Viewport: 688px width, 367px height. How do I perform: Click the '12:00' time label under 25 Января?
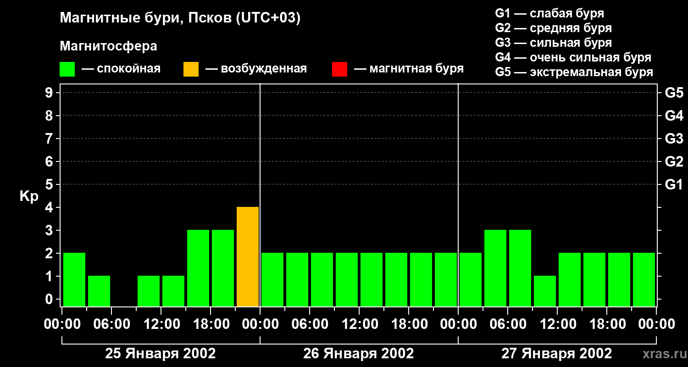(x=161, y=325)
